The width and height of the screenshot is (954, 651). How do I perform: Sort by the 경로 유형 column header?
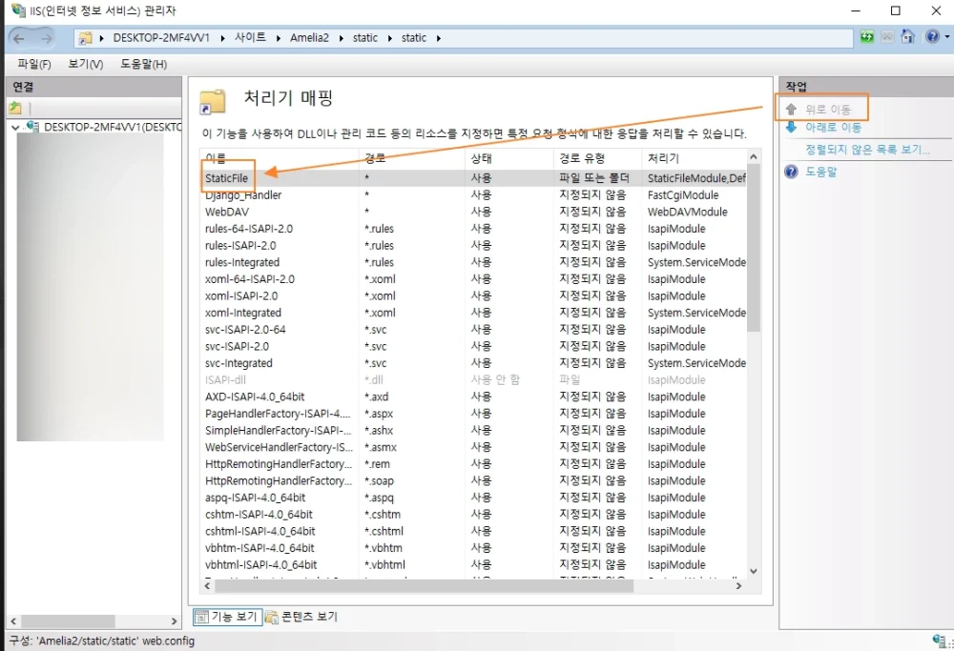[x=597, y=158]
